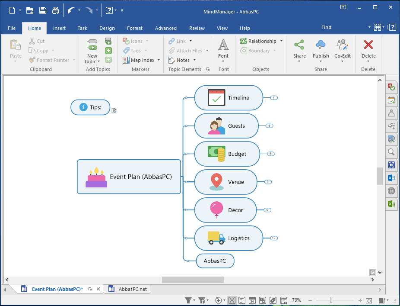Undo the last action

click(x=71, y=10)
